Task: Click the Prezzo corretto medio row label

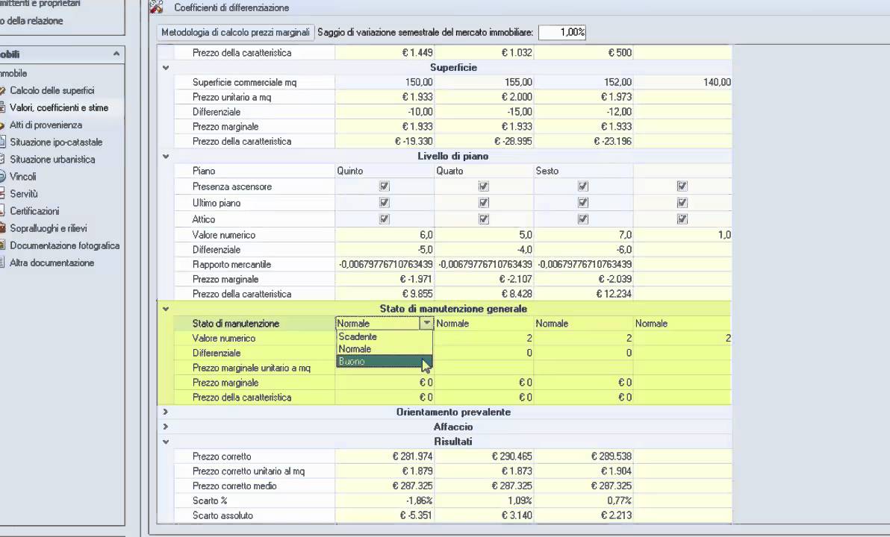Action: coord(234,486)
